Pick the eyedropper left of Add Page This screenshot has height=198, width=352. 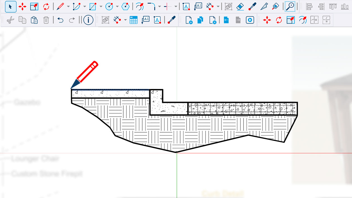172,20
